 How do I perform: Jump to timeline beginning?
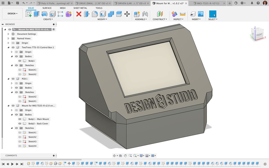pos(3,164)
